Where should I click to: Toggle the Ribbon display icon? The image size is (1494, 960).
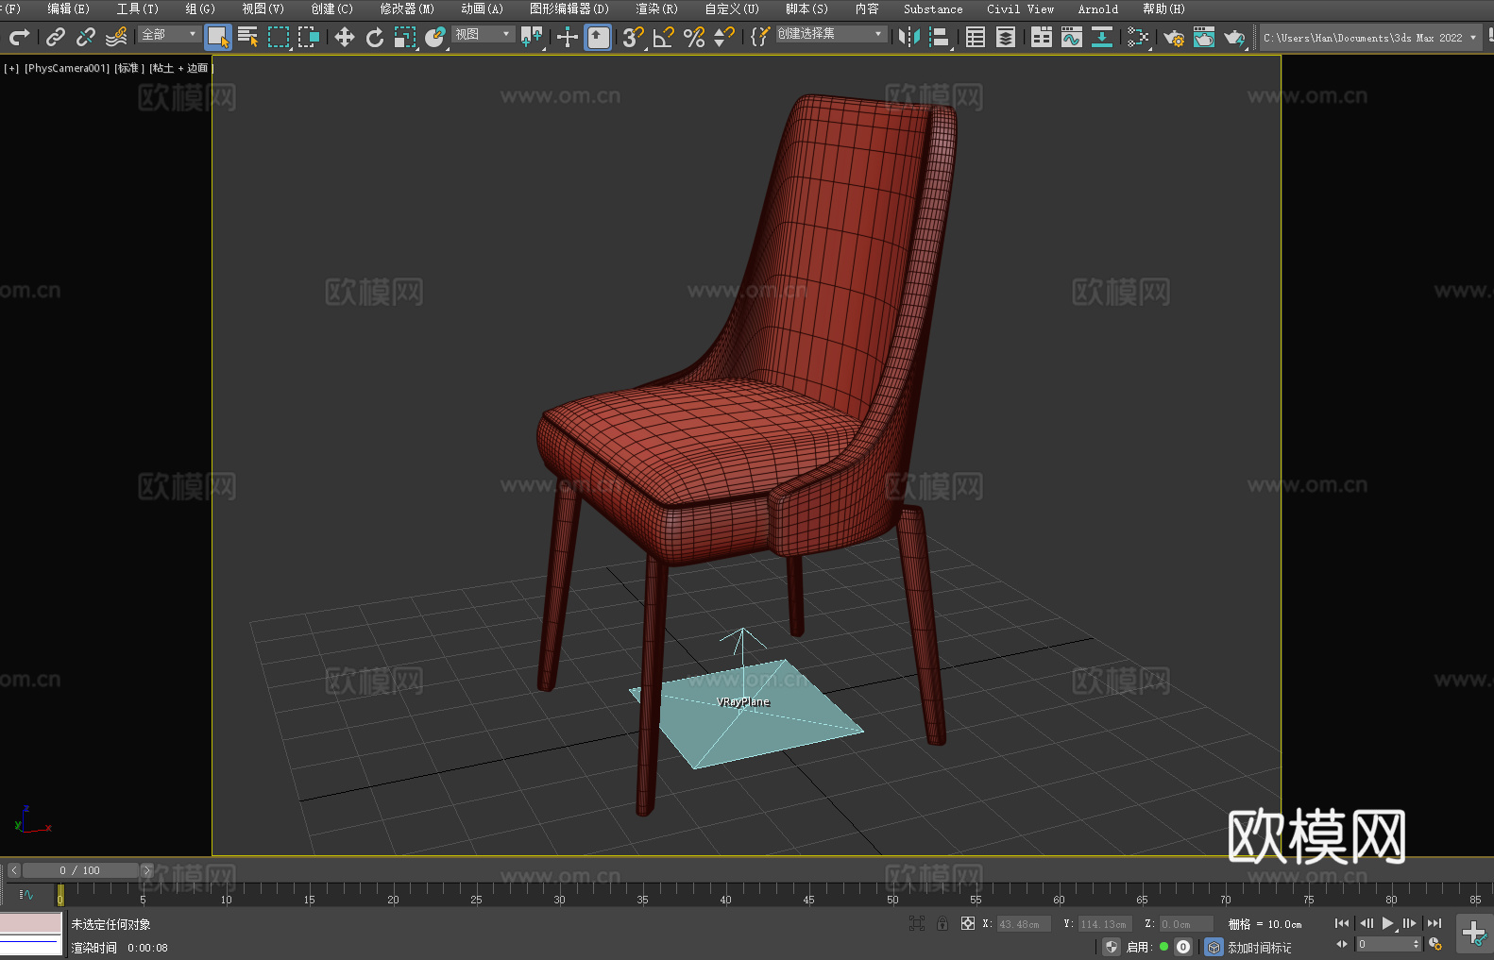click(1042, 37)
